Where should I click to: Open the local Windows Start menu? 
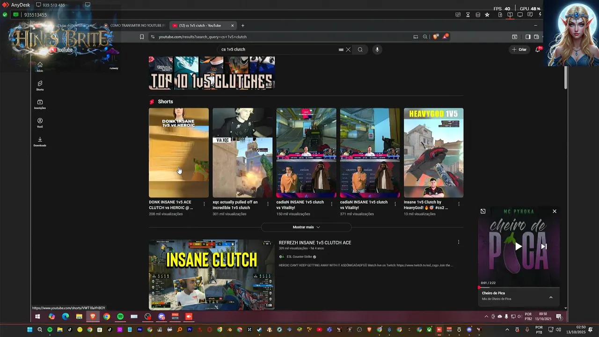click(29, 330)
